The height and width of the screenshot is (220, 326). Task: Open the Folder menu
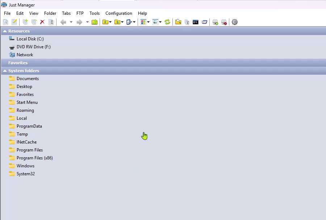(x=50, y=13)
